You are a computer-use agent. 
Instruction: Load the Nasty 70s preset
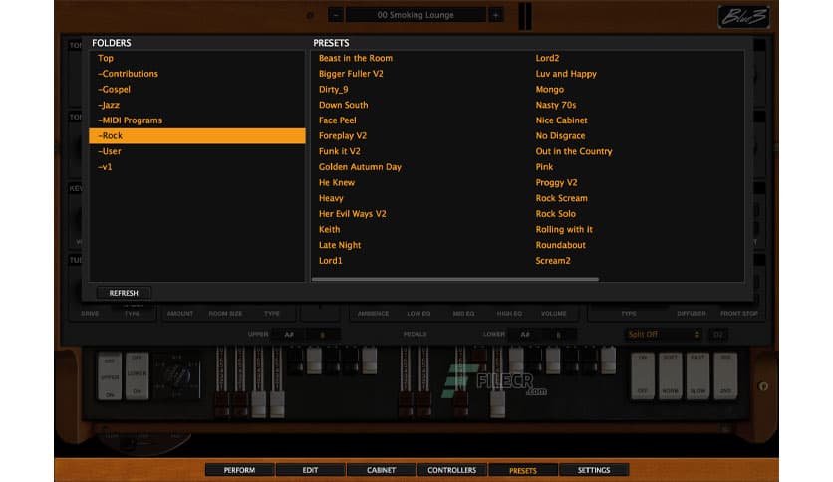(556, 105)
